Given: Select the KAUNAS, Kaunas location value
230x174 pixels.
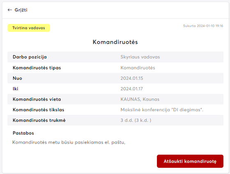Looking at the screenshot, I should [140, 99].
